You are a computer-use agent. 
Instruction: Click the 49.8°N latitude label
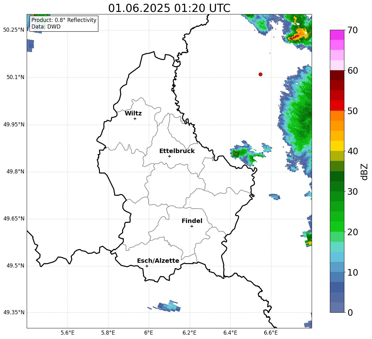click(15, 172)
